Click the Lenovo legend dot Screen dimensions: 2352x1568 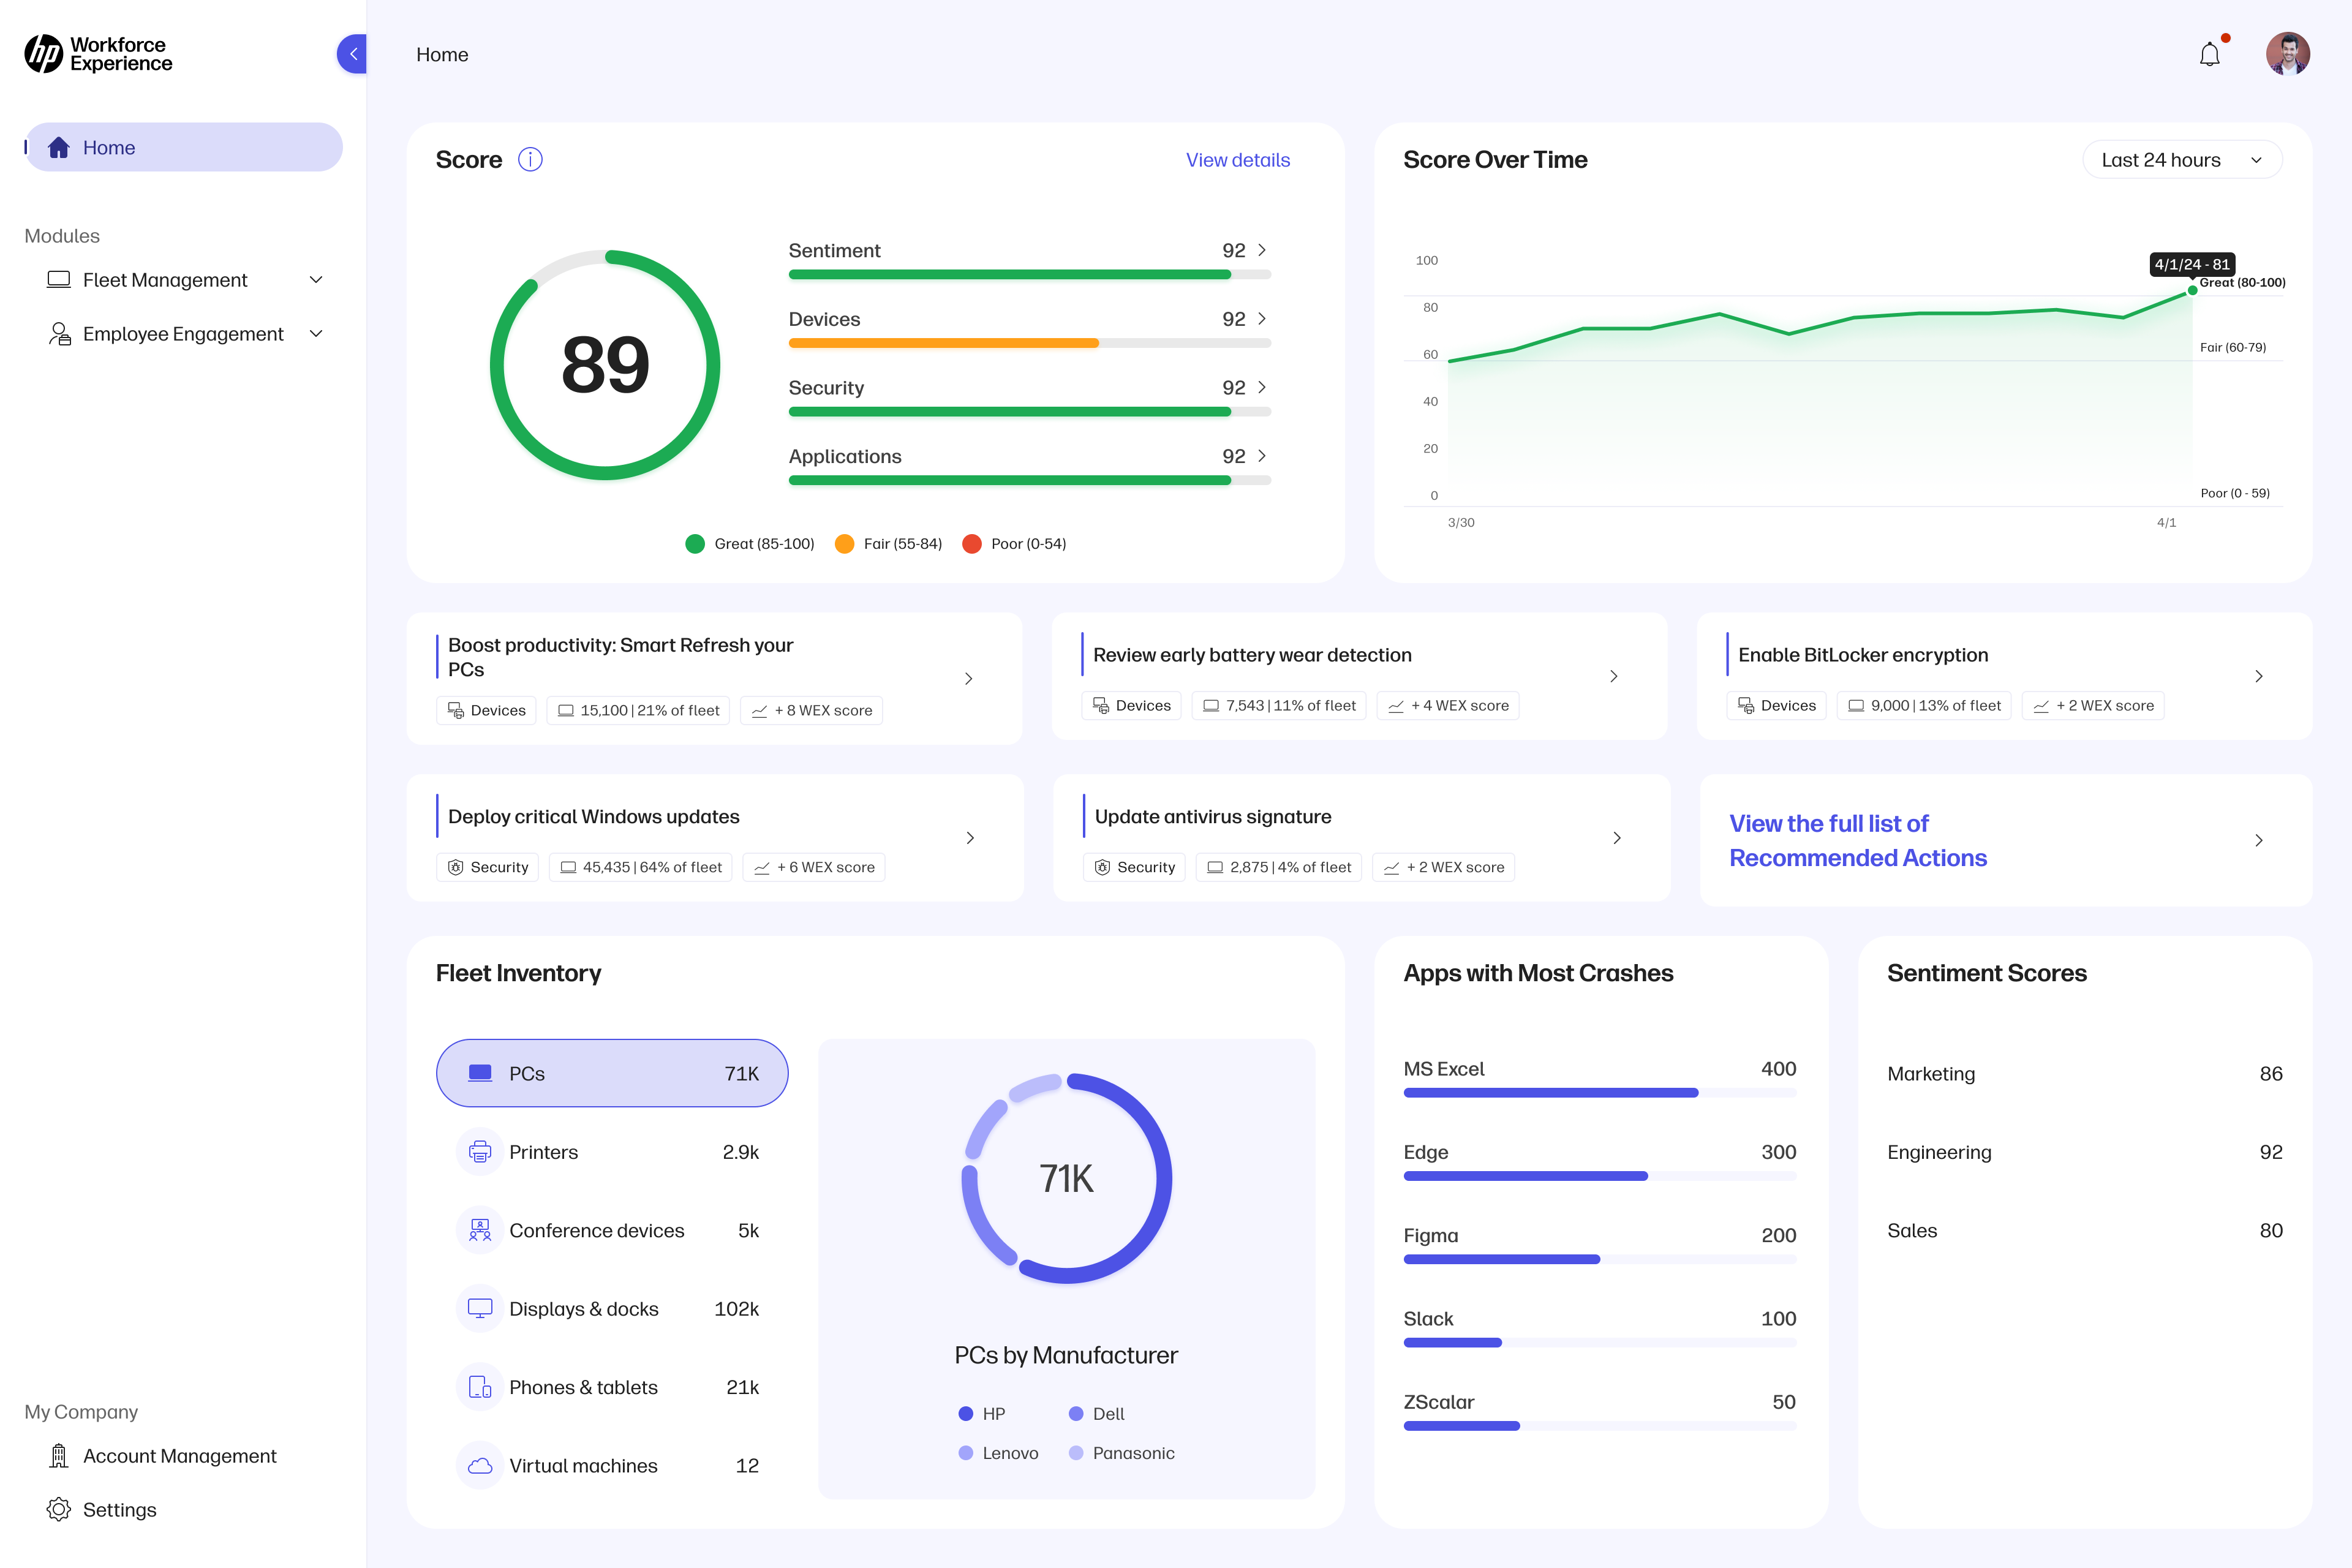[x=966, y=1453]
